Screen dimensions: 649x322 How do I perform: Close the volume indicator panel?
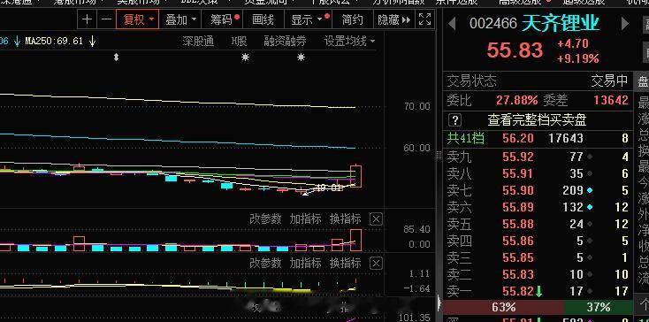point(376,219)
